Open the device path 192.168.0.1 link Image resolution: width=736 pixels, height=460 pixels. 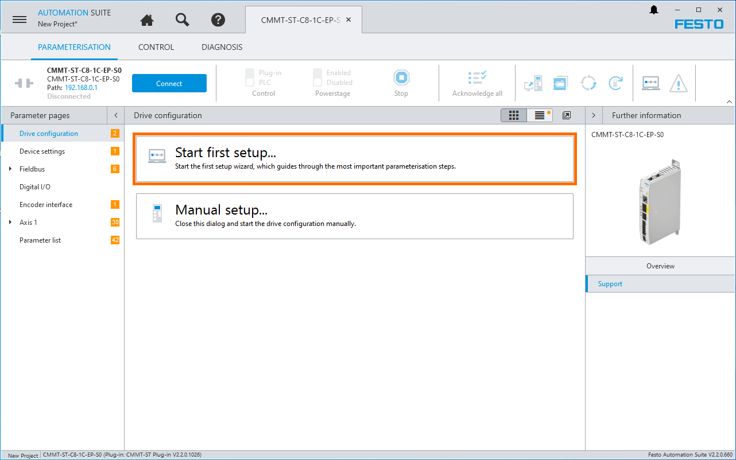tap(81, 88)
